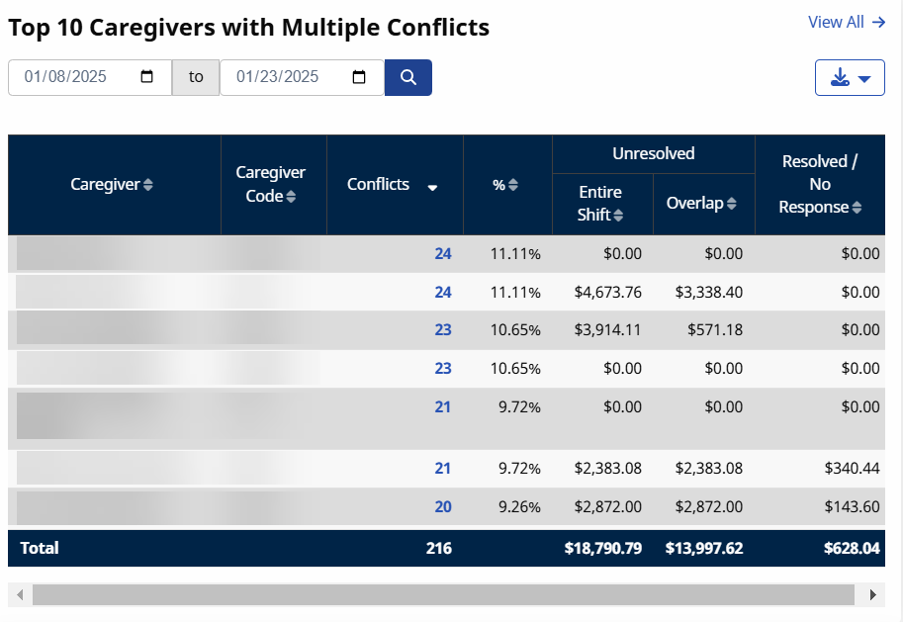Click the horizontal scrollbar left arrow
The height and width of the screenshot is (622, 903).
coord(19,594)
